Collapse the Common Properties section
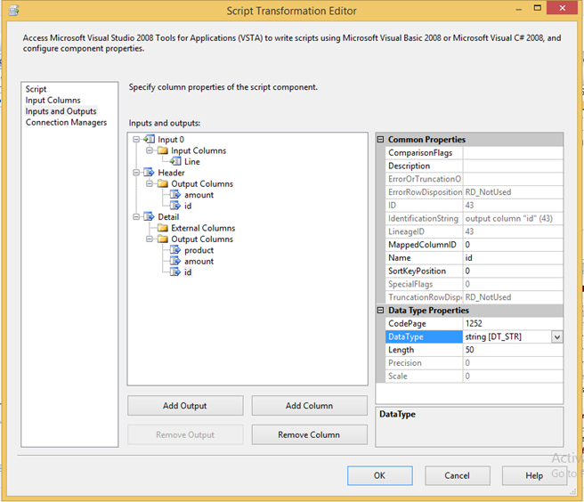The height and width of the screenshot is (502, 584). pos(380,139)
